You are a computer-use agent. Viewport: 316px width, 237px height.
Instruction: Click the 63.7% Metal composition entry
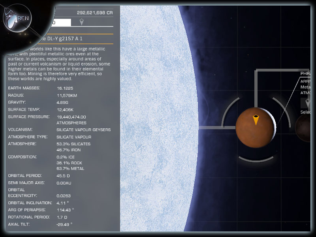pos(70,169)
